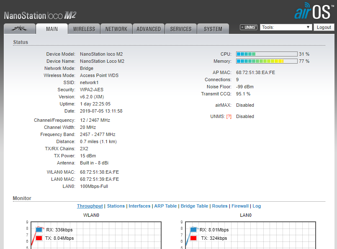The width and height of the screenshot is (337, 249).
Task: Click the LAN0 throughput graph
Action: [251, 235]
